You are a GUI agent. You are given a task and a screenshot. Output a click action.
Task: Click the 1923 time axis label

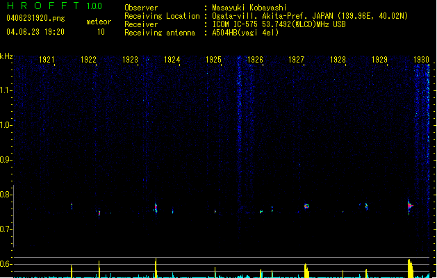pyautogui.click(x=130, y=60)
